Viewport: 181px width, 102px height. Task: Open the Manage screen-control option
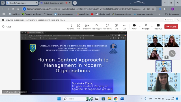pyautogui.click(x=70, y=27)
